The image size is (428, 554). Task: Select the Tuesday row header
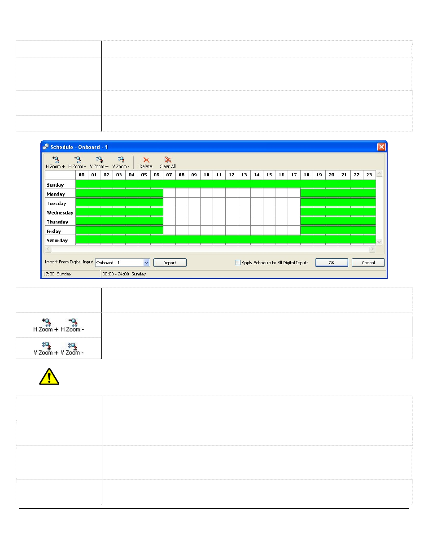click(x=60, y=204)
